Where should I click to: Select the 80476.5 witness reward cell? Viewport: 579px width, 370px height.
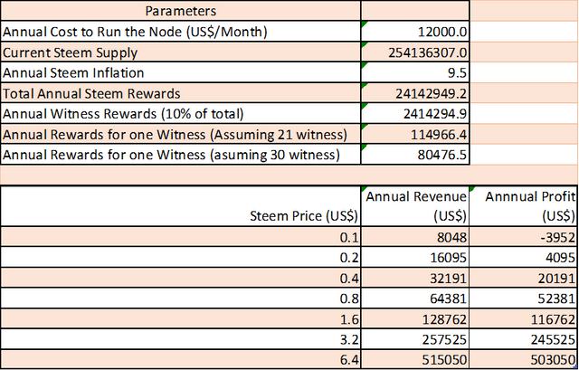414,154
